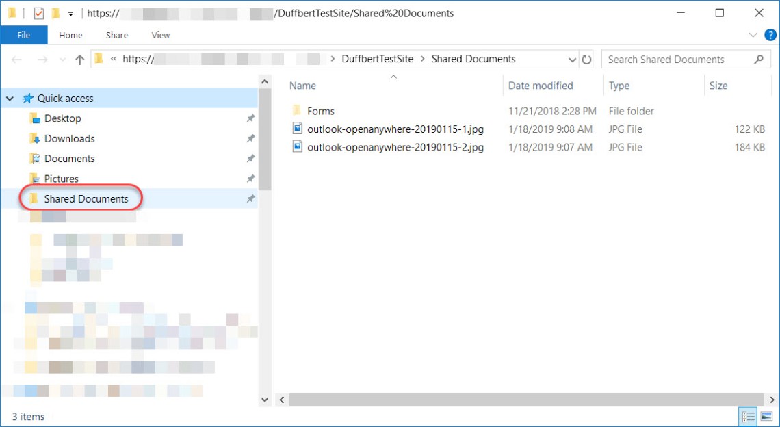This screenshot has width=780, height=427.
Task: Collapse the Quick access section
Action: pos(8,98)
